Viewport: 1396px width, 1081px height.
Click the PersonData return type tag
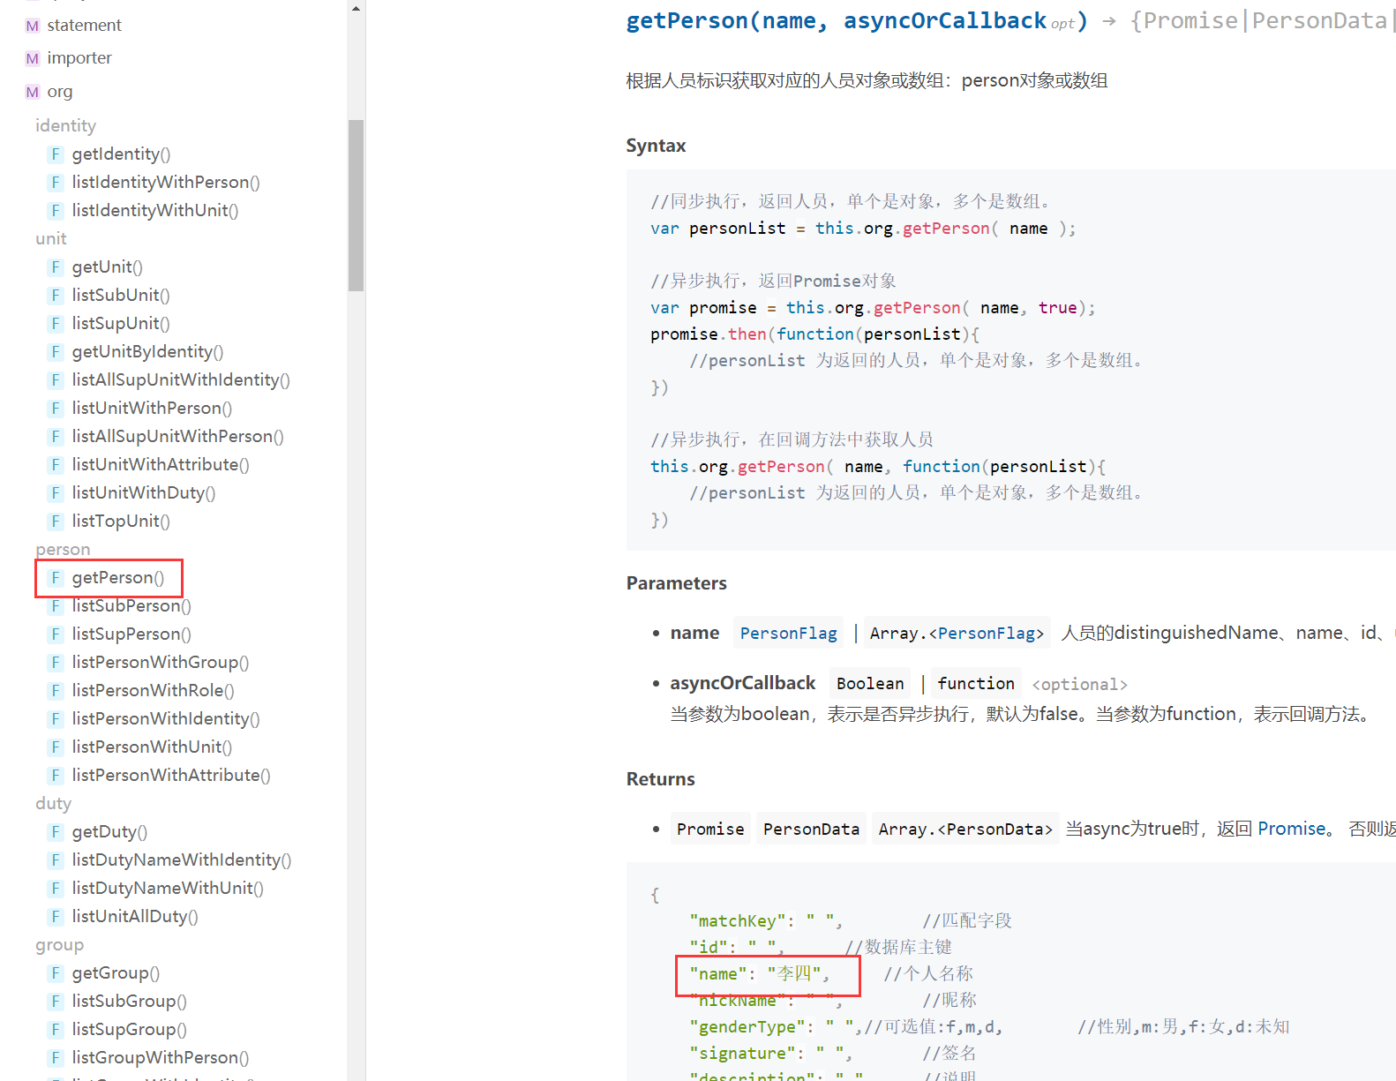(x=811, y=829)
